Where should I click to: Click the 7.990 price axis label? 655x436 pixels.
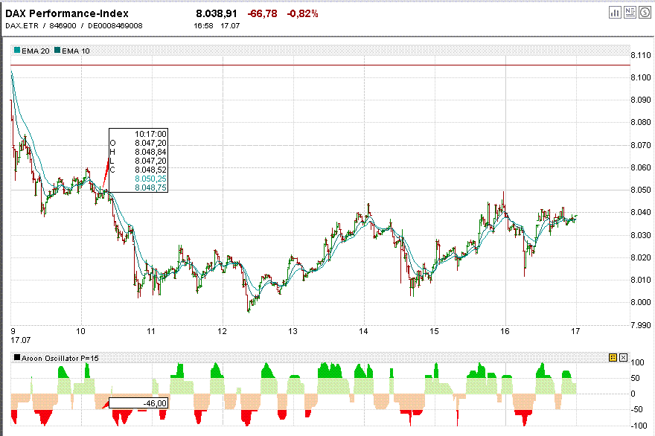640,325
